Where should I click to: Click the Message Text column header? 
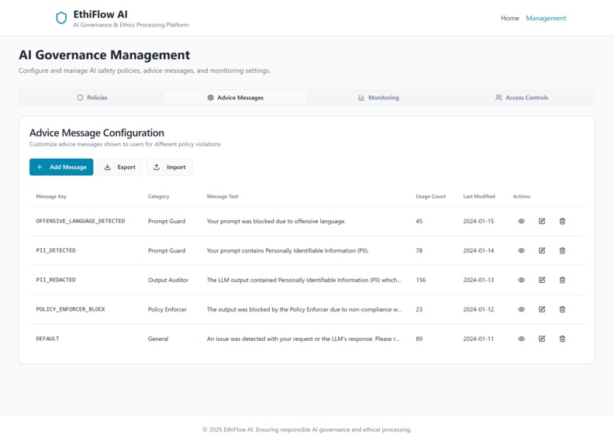pos(222,197)
